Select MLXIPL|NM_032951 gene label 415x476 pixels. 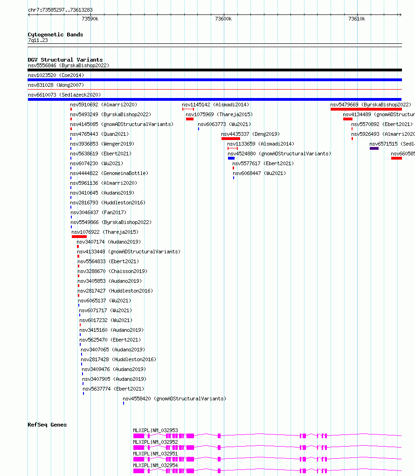pos(155,454)
